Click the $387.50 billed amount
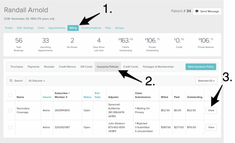This screenshot has height=143, width=235. 166,127
